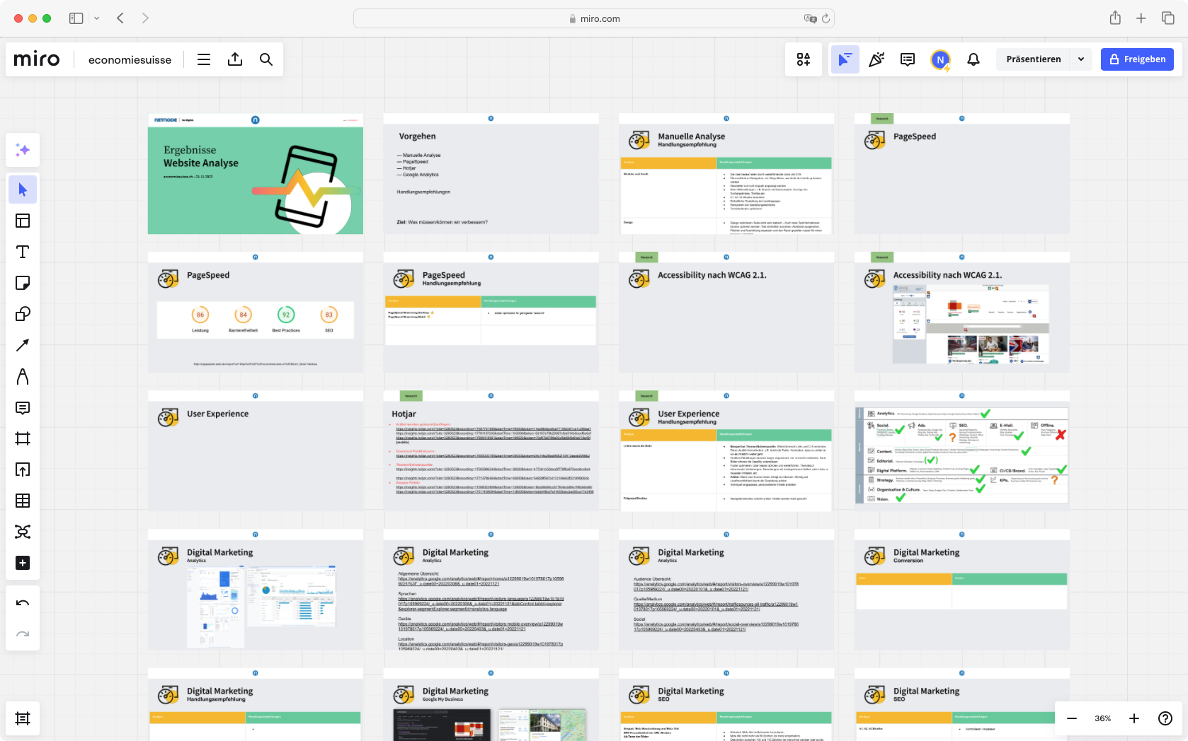
Task: Open the help question mark
Action: click(x=1165, y=718)
